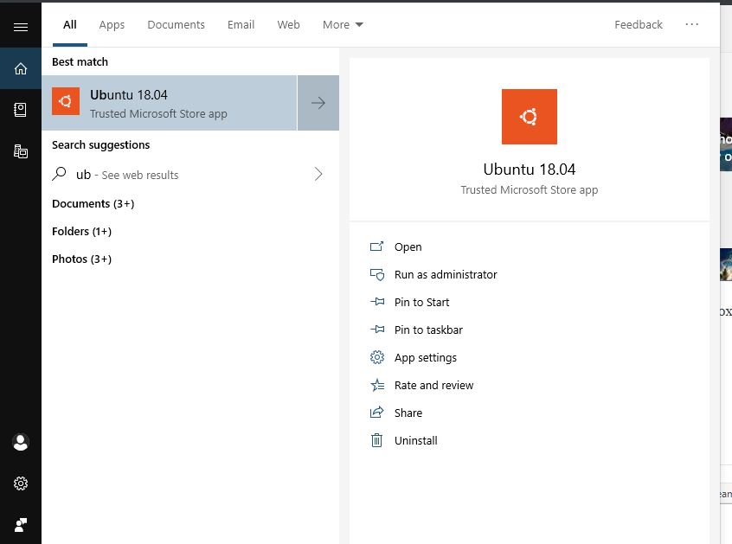The image size is (732, 544).
Task: Open the ellipsis options menu
Action: tap(692, 24)
